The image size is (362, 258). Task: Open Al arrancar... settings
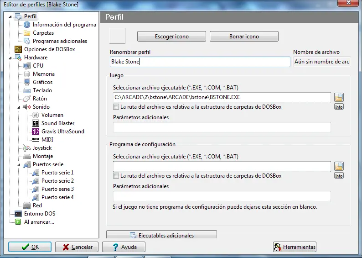coord(39,222)
